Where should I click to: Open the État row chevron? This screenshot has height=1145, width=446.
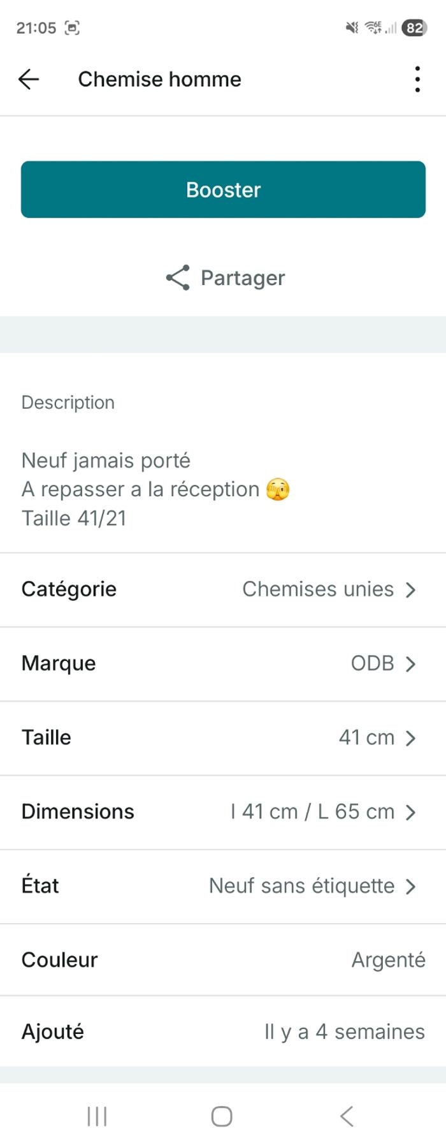(x=411, y=886)
